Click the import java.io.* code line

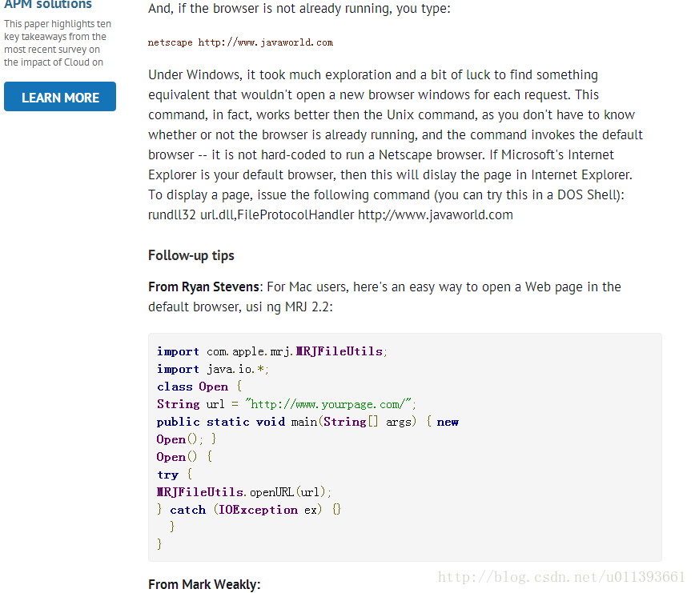212,370
